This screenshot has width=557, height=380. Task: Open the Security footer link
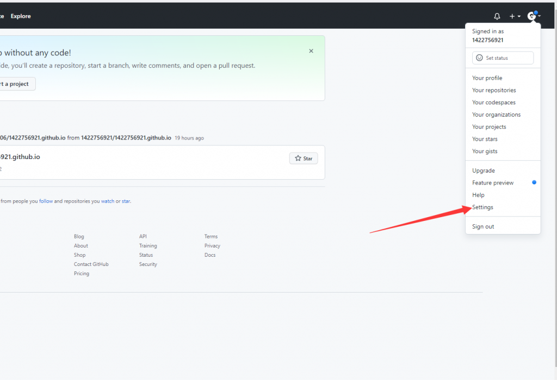pos(148,264)
